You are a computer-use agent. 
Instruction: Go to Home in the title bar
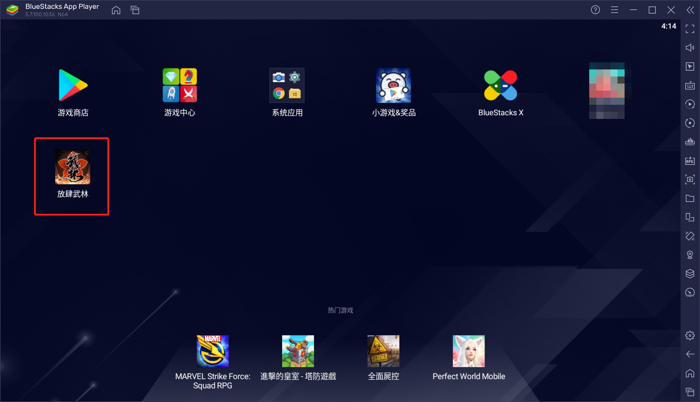[x=116, y=10]
